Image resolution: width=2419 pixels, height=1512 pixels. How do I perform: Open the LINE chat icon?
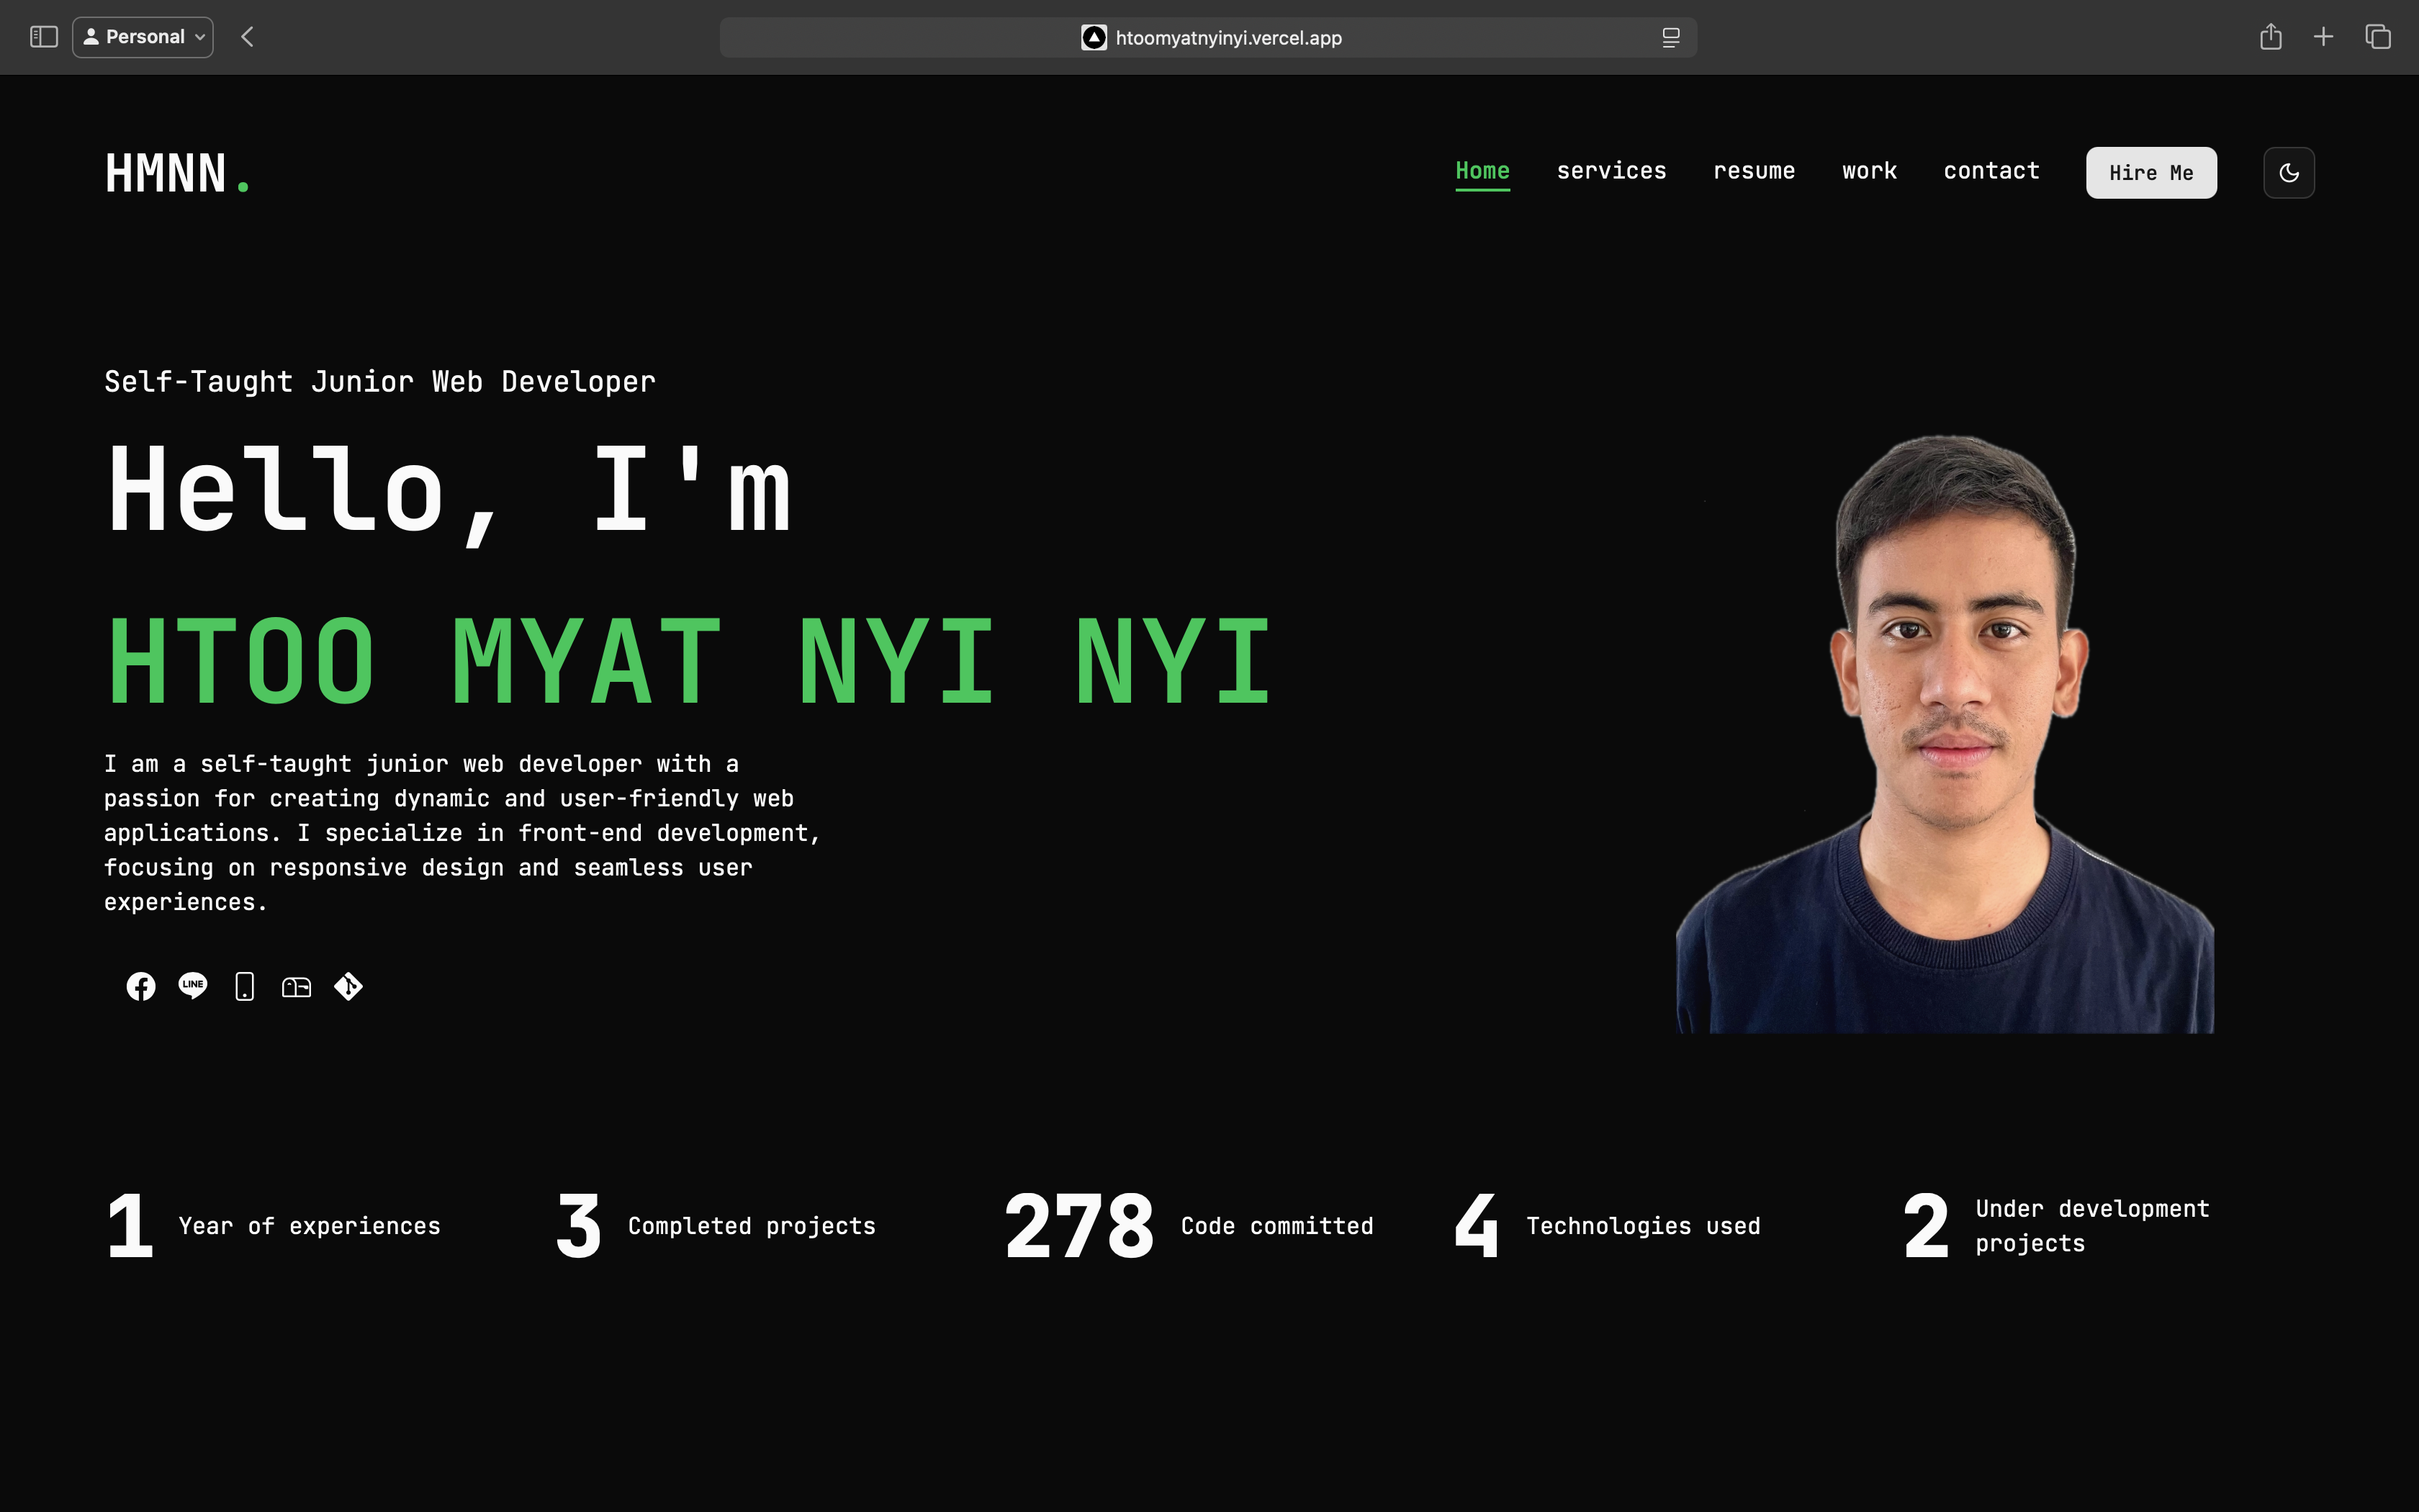point(193,986)
